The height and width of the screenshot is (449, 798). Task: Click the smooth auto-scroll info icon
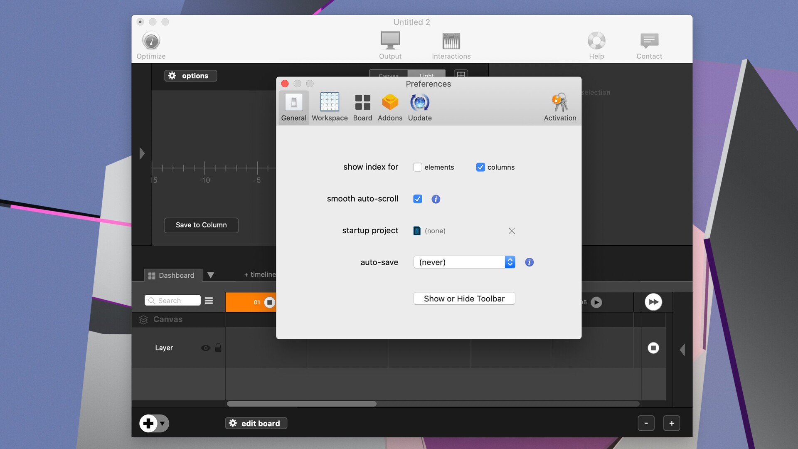tap(436, 199)
